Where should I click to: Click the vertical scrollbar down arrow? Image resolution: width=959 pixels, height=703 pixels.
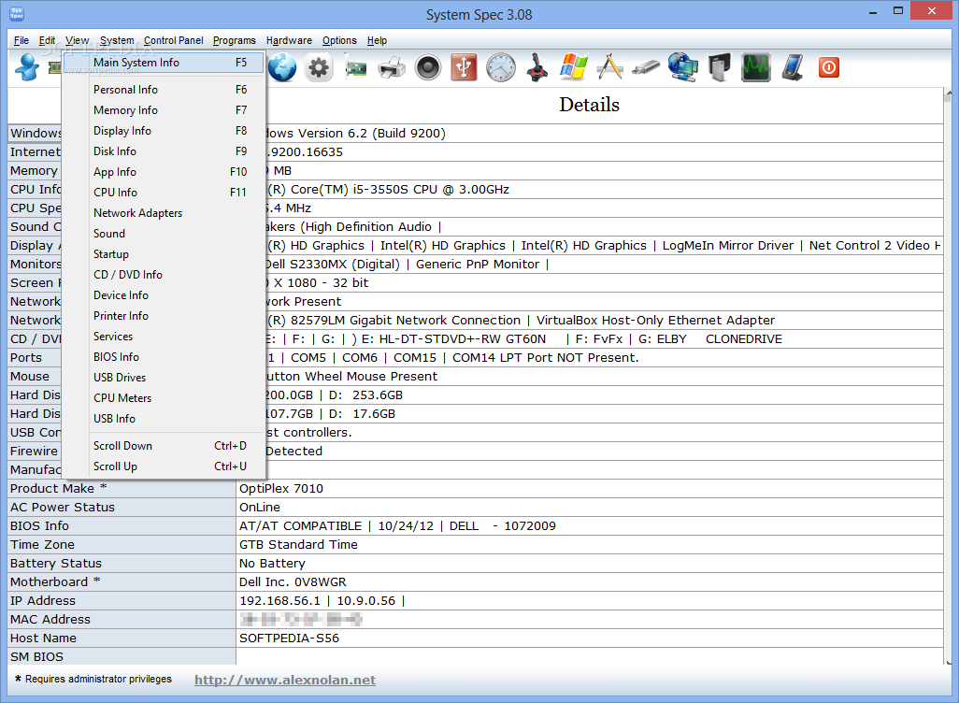[948, 661]
